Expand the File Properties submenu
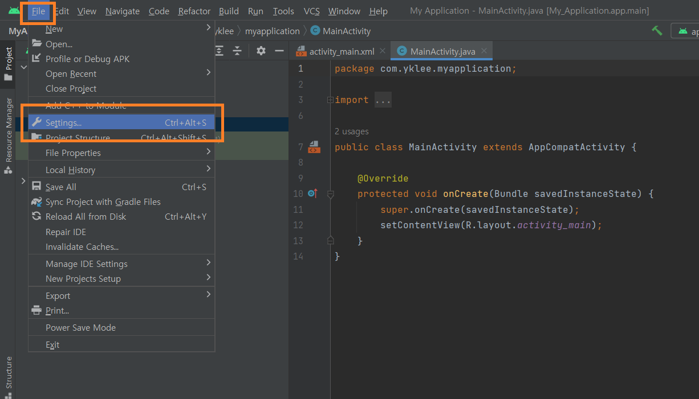699x399 pixels. [x=209, y=151]
